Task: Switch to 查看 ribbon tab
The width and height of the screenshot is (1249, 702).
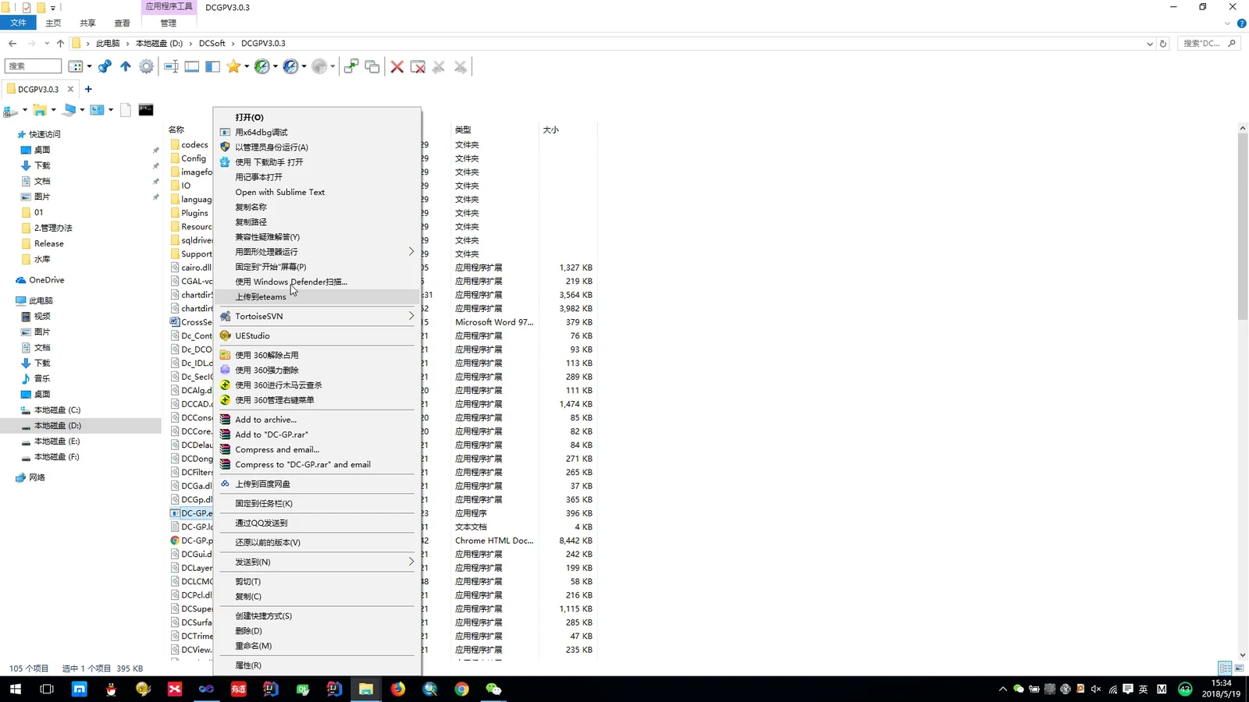Action: [x=122, y=23]
